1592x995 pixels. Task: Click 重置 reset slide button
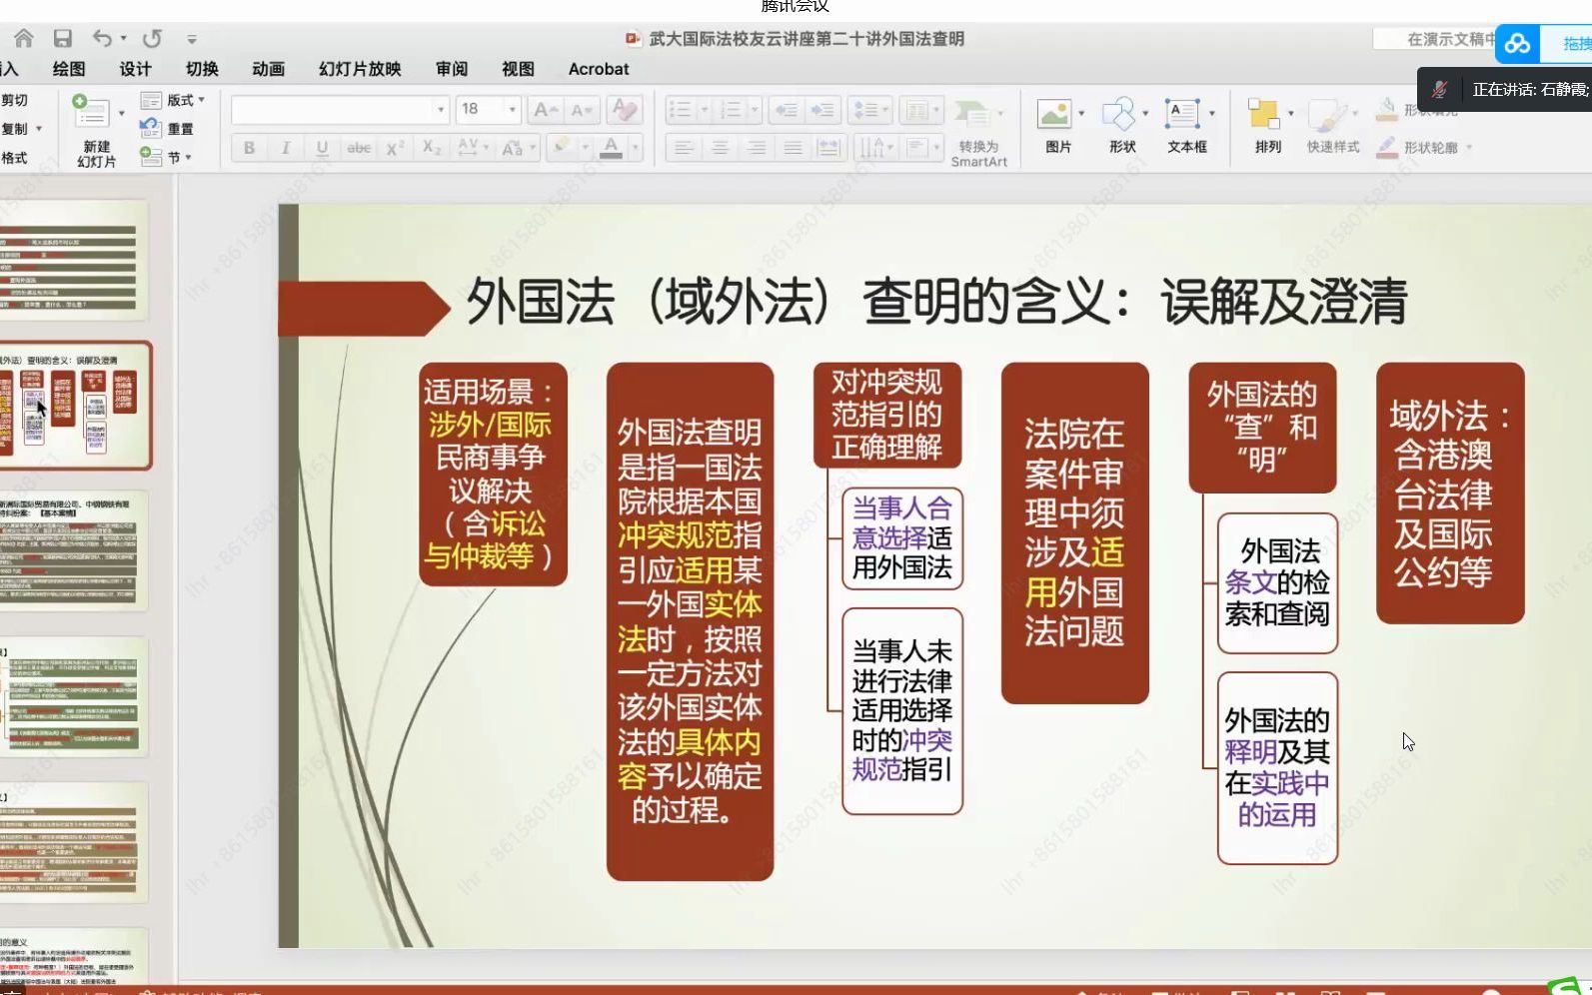coord(167,128)
